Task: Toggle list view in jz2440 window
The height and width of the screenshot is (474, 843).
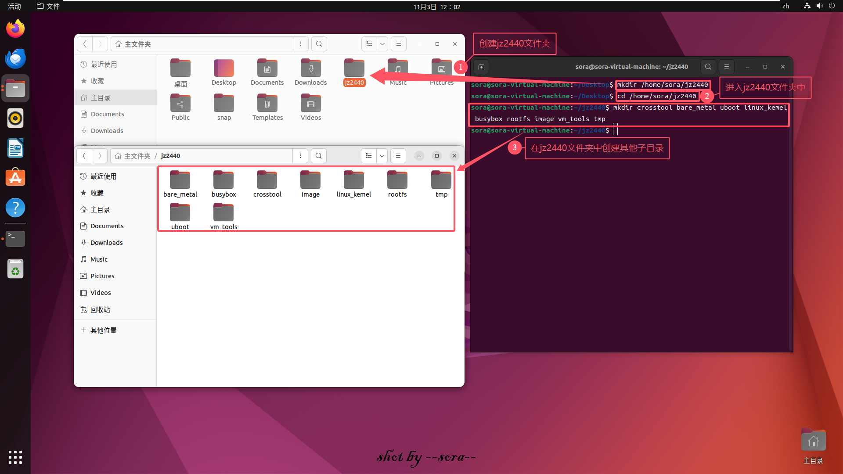Action: [369, 156]
